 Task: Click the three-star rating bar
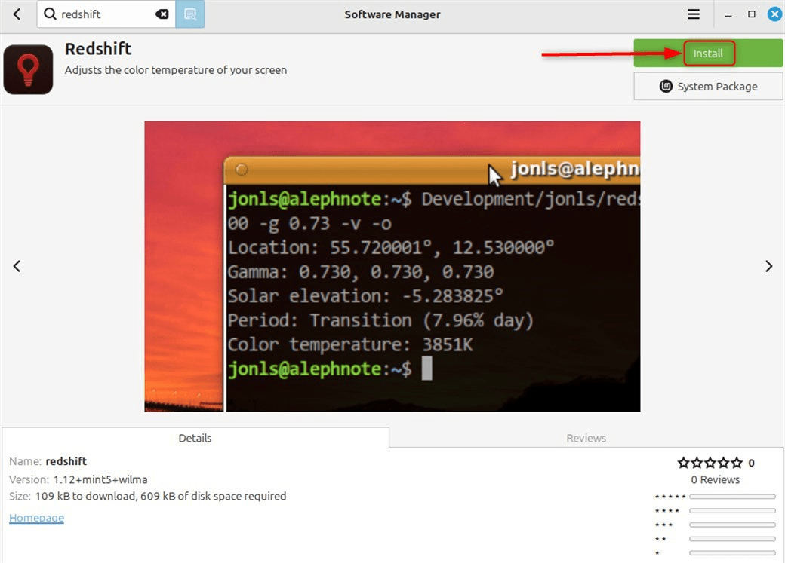[x=732, y=525]
